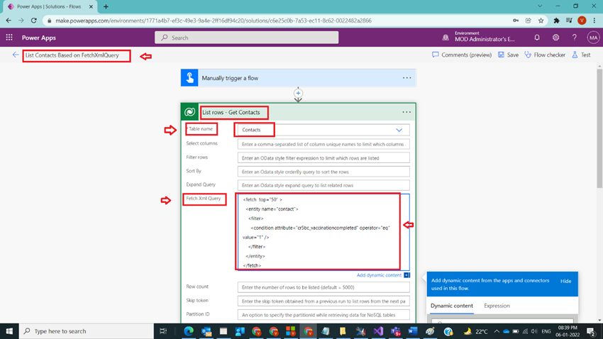Image resolution: width=603 pixels, height=339 pixels.
Task: Click the Partition ID field
Action: click(x=323, y=315)
